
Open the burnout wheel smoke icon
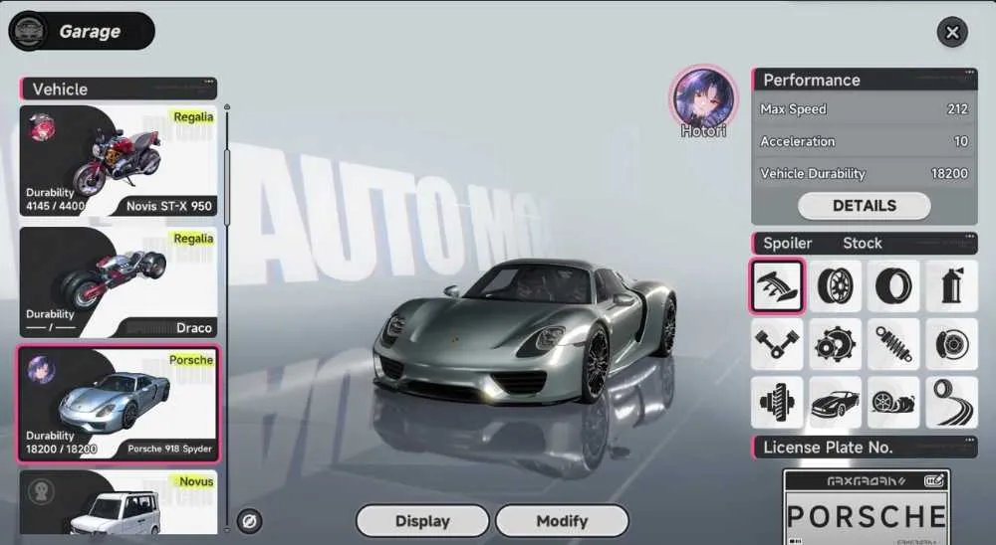[893, 402]
